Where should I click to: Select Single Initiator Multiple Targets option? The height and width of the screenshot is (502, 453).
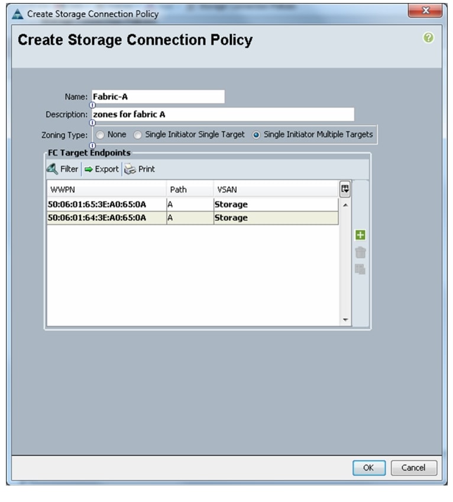pos(256,135)
